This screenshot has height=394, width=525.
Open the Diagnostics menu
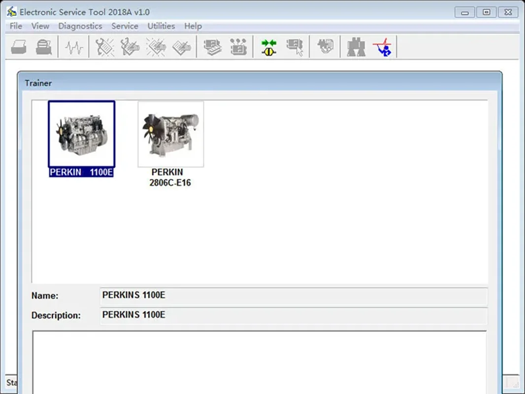[80, 26]
